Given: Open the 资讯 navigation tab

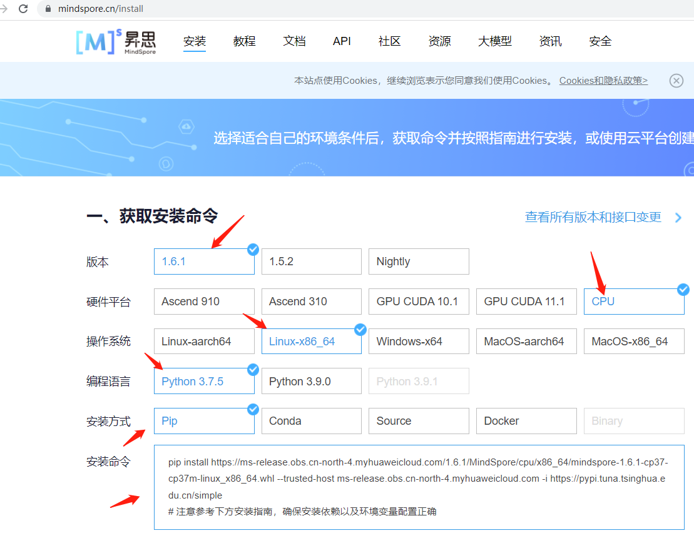Looking at the screenshot, I should [550, 41].
